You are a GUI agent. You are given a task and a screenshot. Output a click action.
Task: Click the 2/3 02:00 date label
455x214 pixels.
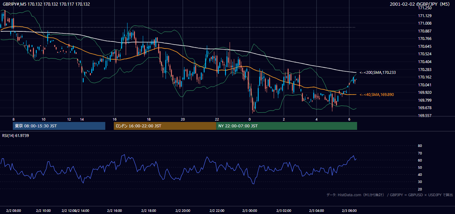(x=284, y=210)
